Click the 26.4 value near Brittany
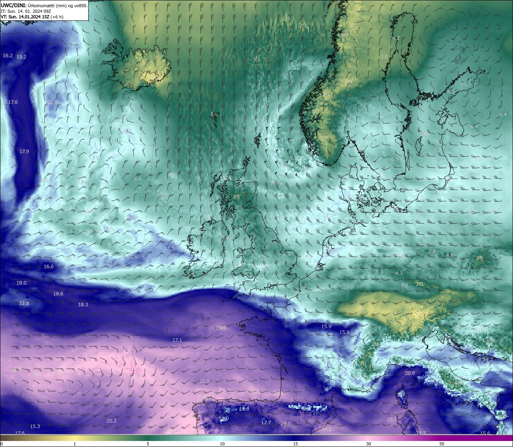513x447 pixels. (221, 328)
